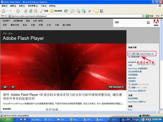Screen dimensions: 163x122
Task: Click the Adobe logo
Action: coord(156,23)
